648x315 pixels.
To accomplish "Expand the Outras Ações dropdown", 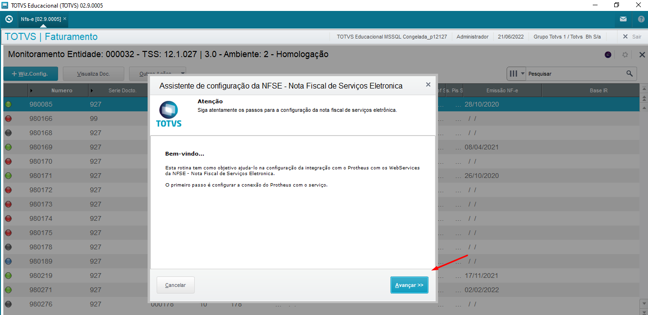I will point(182,74).
